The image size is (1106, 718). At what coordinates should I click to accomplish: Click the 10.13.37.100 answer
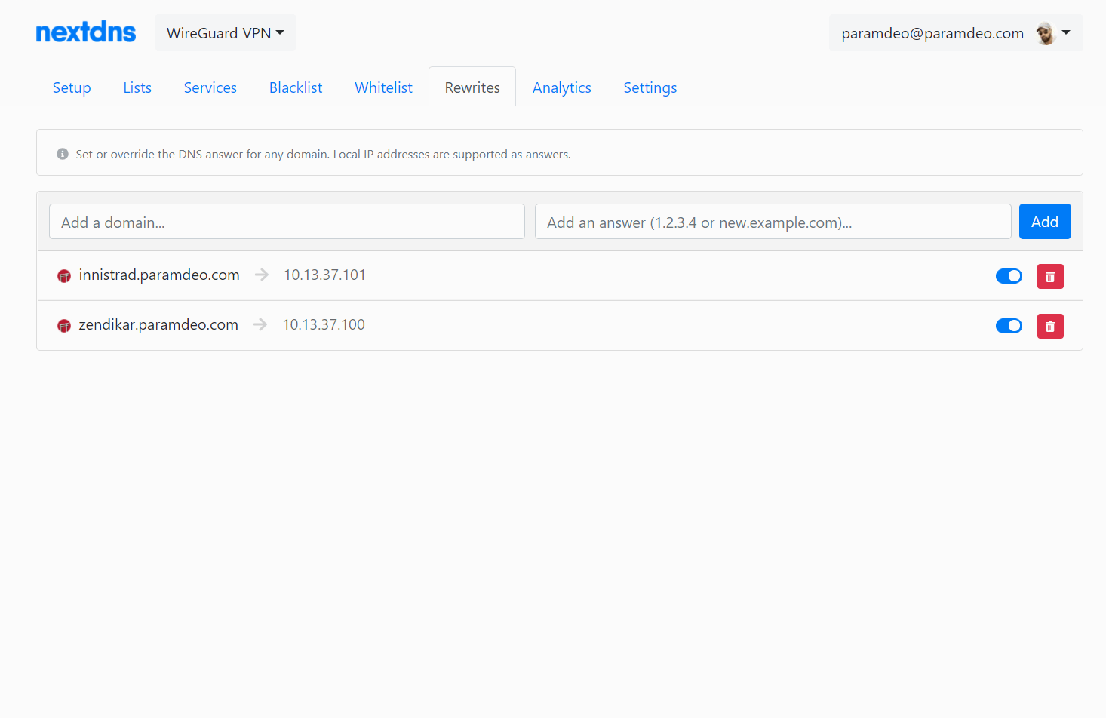(324, 324)
